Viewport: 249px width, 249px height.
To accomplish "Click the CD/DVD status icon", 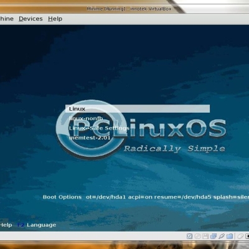I will click(197, 236).
